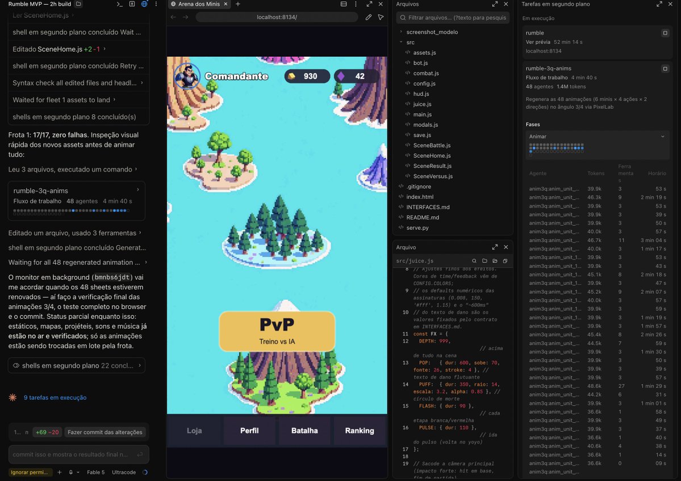Screen dimensions: 681x481
Task: Click the pointer select icon by address bar
Action: tap(381, 17)
